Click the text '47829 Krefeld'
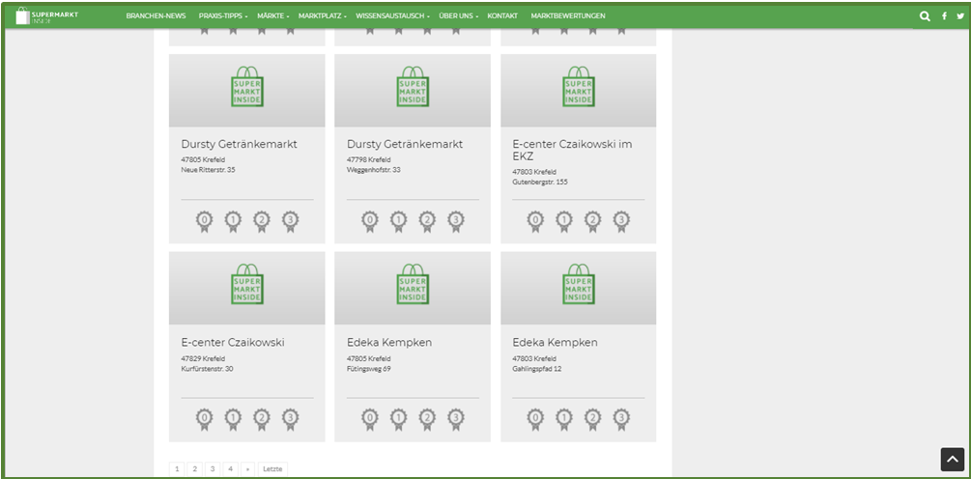This screenshot has height=479, width=971. [203, 358]
